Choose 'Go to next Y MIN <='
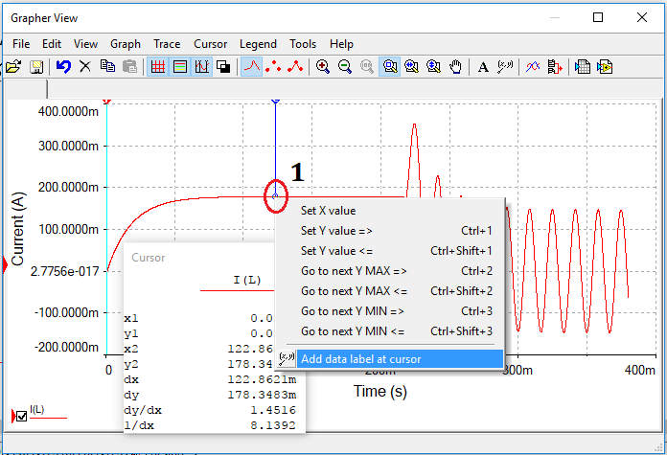The width and height of the screenshot is (667, 455). coord(390,330)
